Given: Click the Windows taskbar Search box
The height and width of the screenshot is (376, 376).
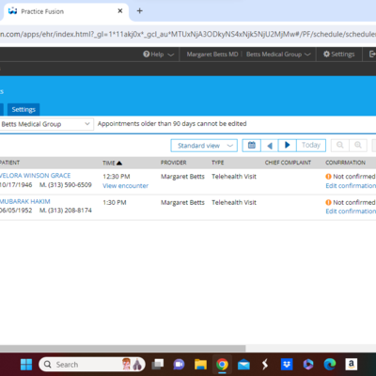Looking at the screenshot, I should pos(92,365).
